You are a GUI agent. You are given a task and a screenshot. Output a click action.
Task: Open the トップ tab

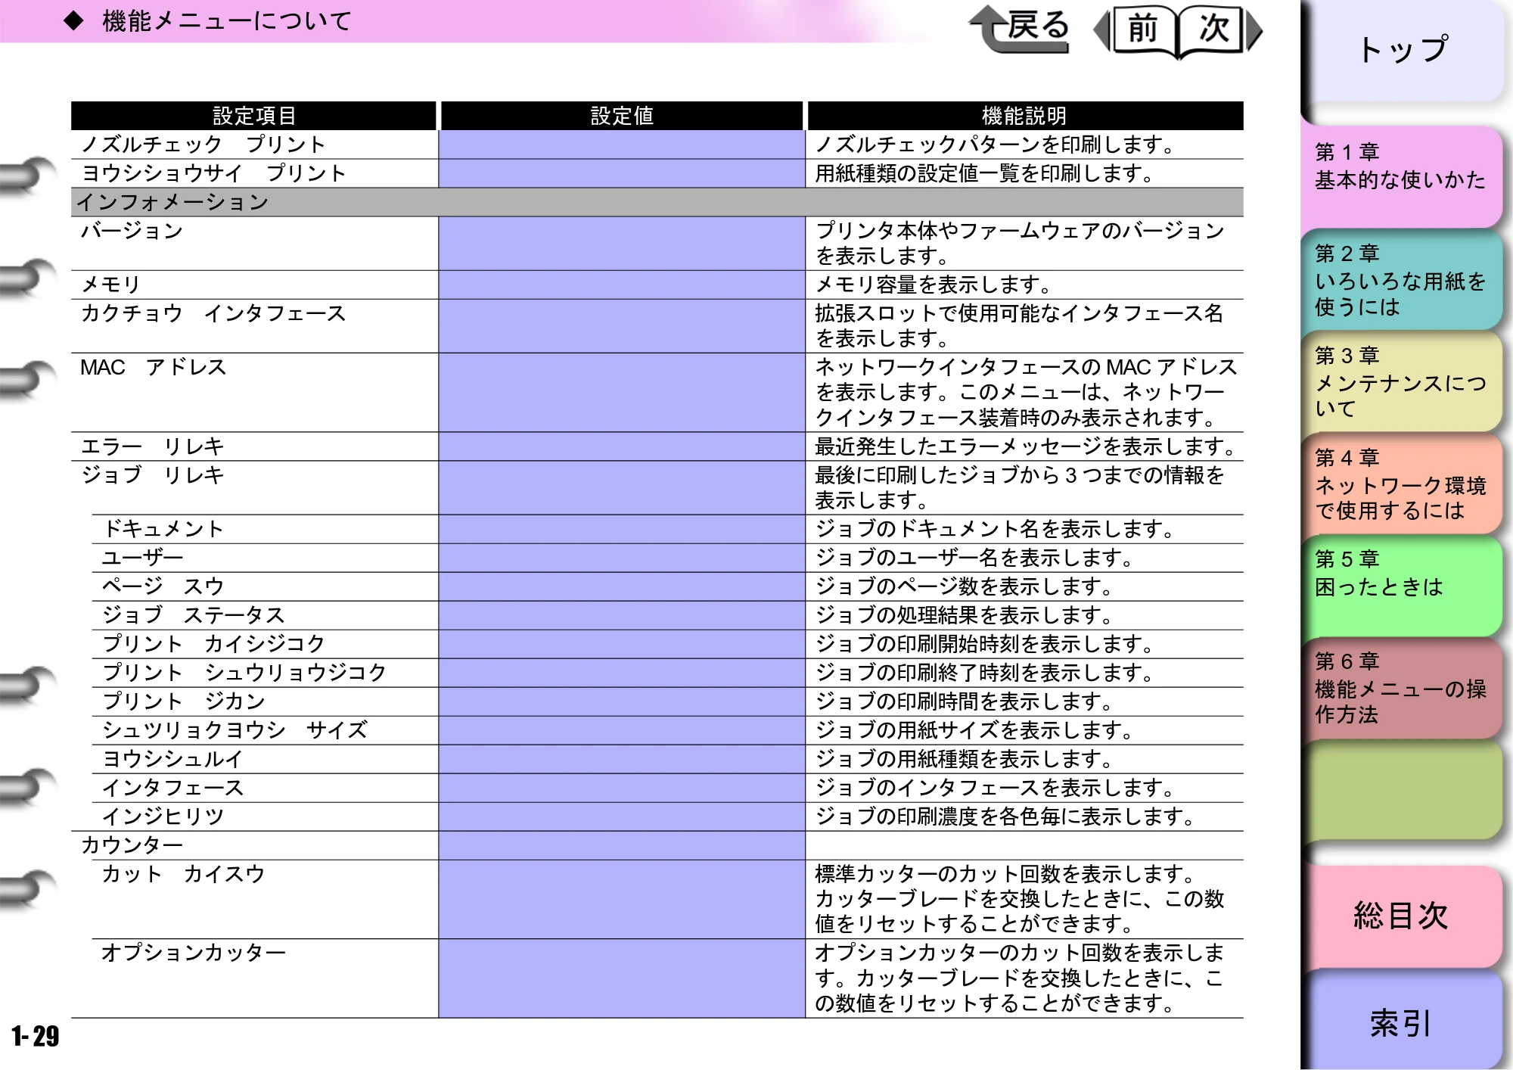point(1402,50)
